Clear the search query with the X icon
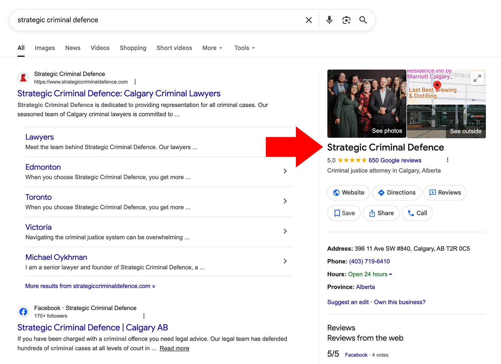 pos(308,20)
